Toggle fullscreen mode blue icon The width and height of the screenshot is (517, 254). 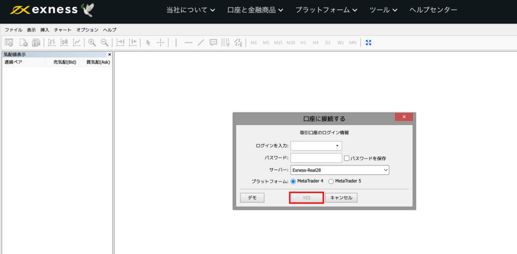(x=369, y=42)
